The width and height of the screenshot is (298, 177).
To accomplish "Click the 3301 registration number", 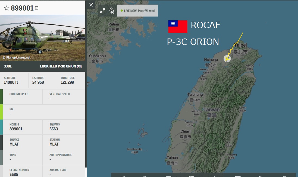I will pos(8,66).
